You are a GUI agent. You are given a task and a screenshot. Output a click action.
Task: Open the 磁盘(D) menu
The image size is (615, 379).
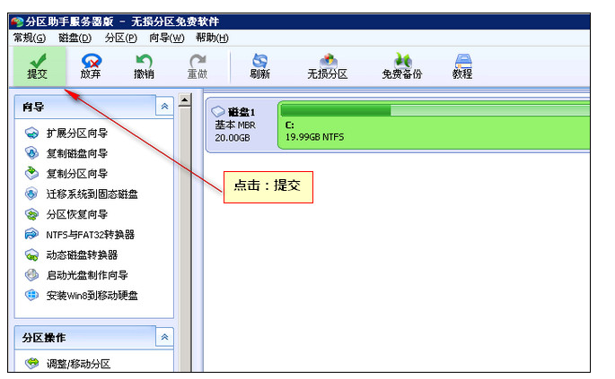pos(75,38)
